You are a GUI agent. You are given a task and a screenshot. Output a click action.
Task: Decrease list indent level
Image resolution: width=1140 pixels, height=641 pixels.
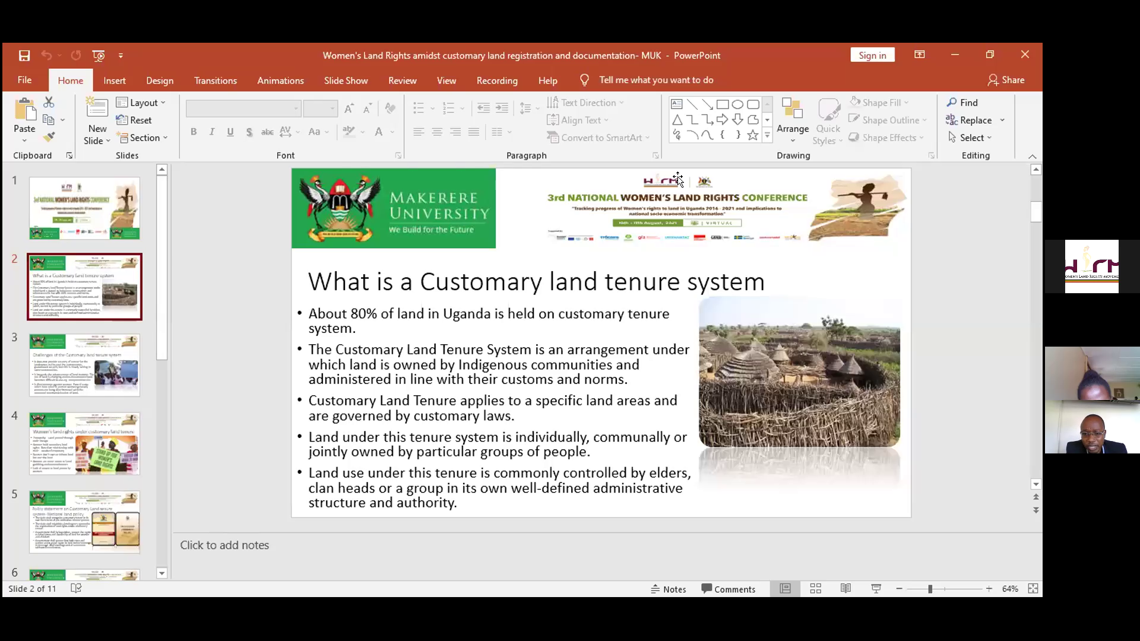[x=483, y=108]
